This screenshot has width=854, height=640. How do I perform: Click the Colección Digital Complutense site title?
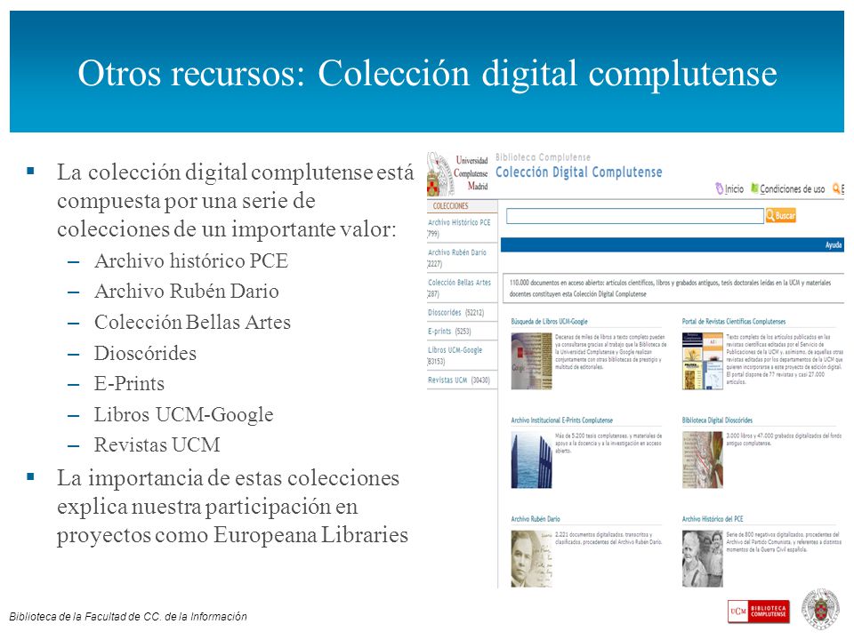click(x=578, y=172)
